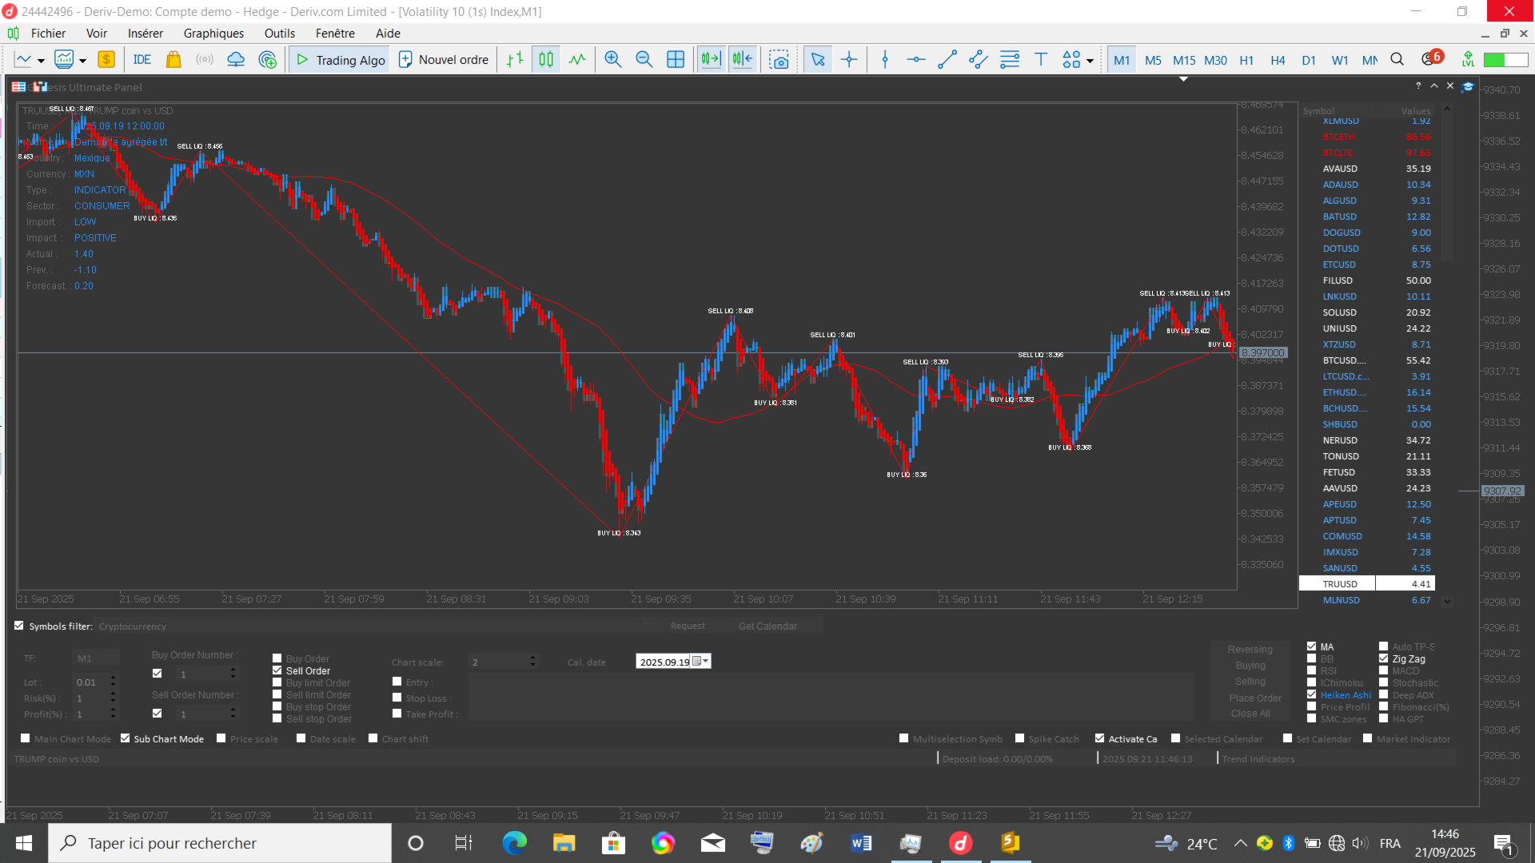1535x863 pixels.
Task: Click the Zoom In magnifier icon
Action: (x=612, y=60)
